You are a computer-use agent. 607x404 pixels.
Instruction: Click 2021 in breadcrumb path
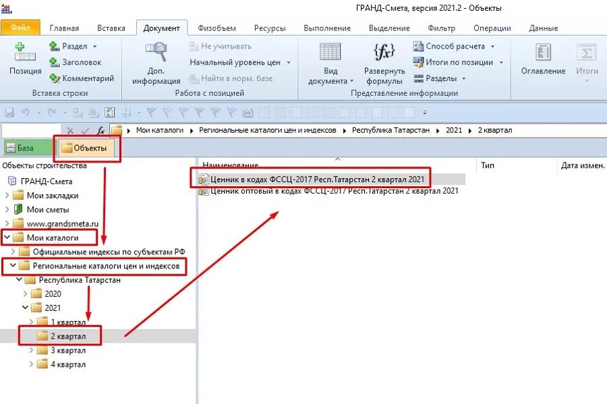point(454,130)
